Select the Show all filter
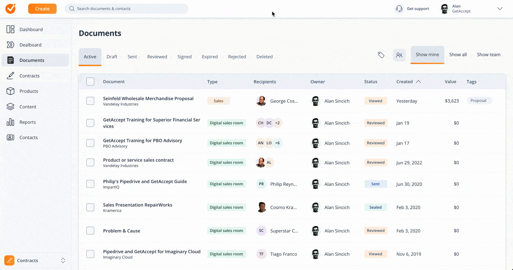 pyautogui.click(x=458, y=55)
